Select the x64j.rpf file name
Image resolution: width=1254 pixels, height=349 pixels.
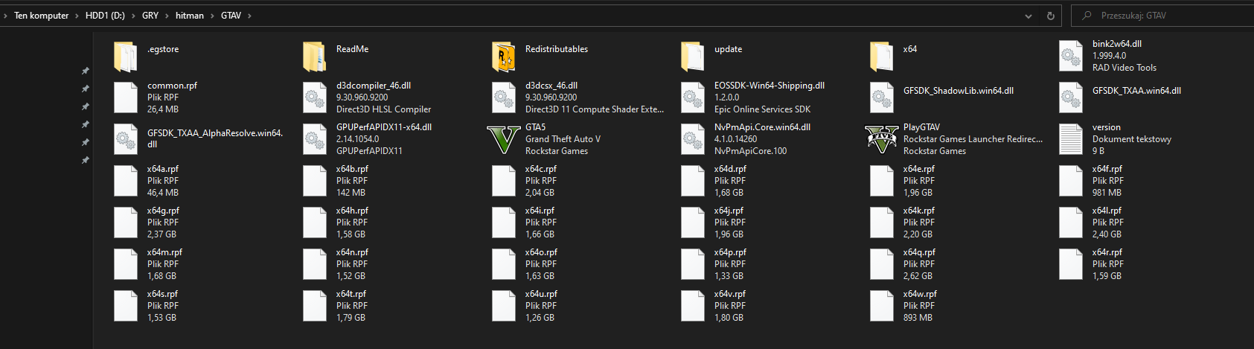tap(729, 211)
